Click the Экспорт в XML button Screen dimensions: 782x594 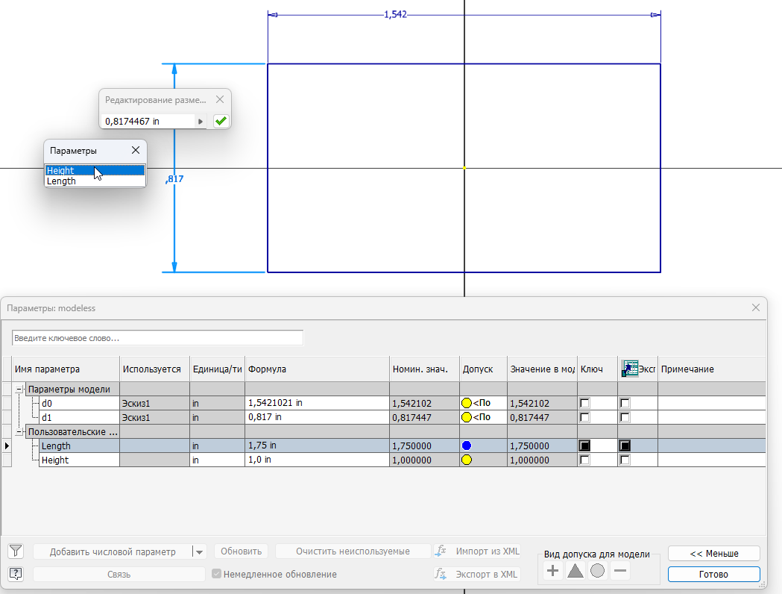tap(477, 574)
